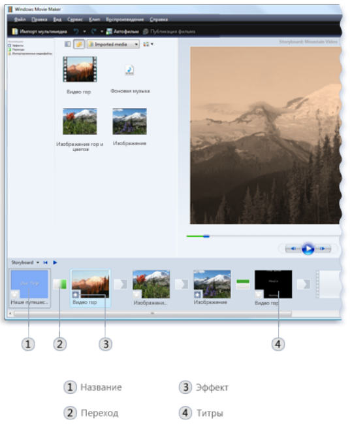The image size is (352, 424).
Task: Click effect star box on Видео гор clip
Action: pyautogui.click(x=76, y=294)
